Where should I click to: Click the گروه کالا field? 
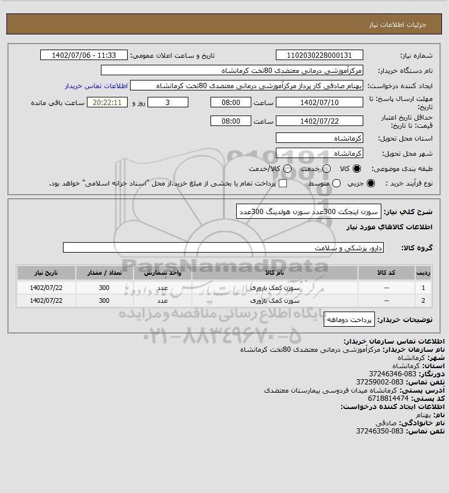(x=223, y=247)
